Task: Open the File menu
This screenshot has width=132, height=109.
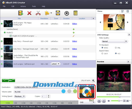Action: [4, 6]
